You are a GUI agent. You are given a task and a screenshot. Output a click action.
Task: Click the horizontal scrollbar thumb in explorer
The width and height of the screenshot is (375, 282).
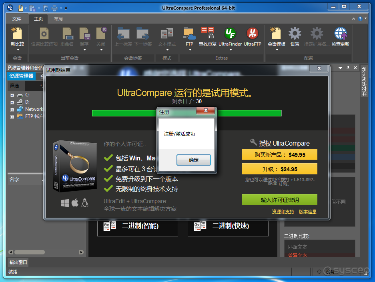click(x=30, y=252)
